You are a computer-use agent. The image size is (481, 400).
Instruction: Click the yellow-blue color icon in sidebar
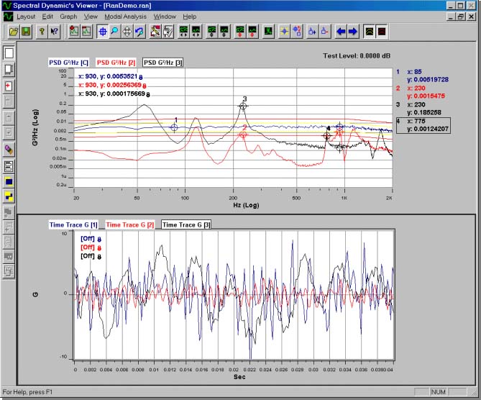click(x=9, y=195)
